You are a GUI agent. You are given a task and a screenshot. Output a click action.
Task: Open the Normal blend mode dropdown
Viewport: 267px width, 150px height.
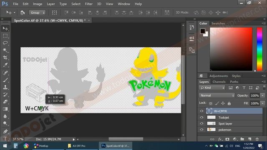point(217,95)
